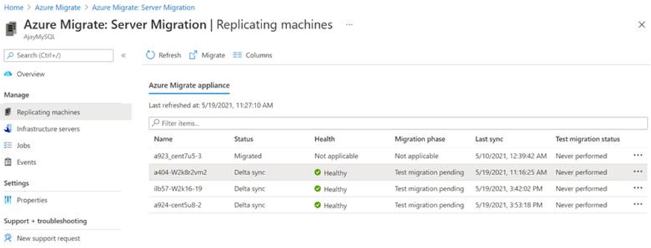Open Azure Migrate breadcrumb link

tap(58, 7)
